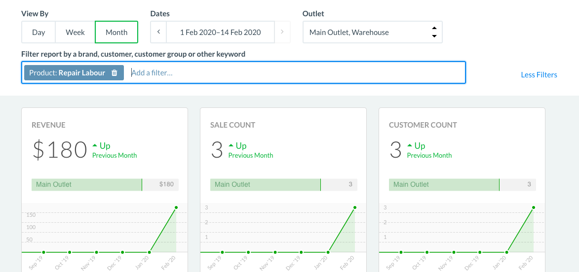
Task: Click the REVENUE card heading
Action: click(48, 125)
